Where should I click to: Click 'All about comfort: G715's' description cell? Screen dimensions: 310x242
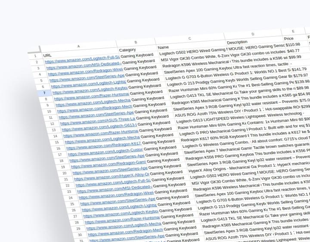279,140
